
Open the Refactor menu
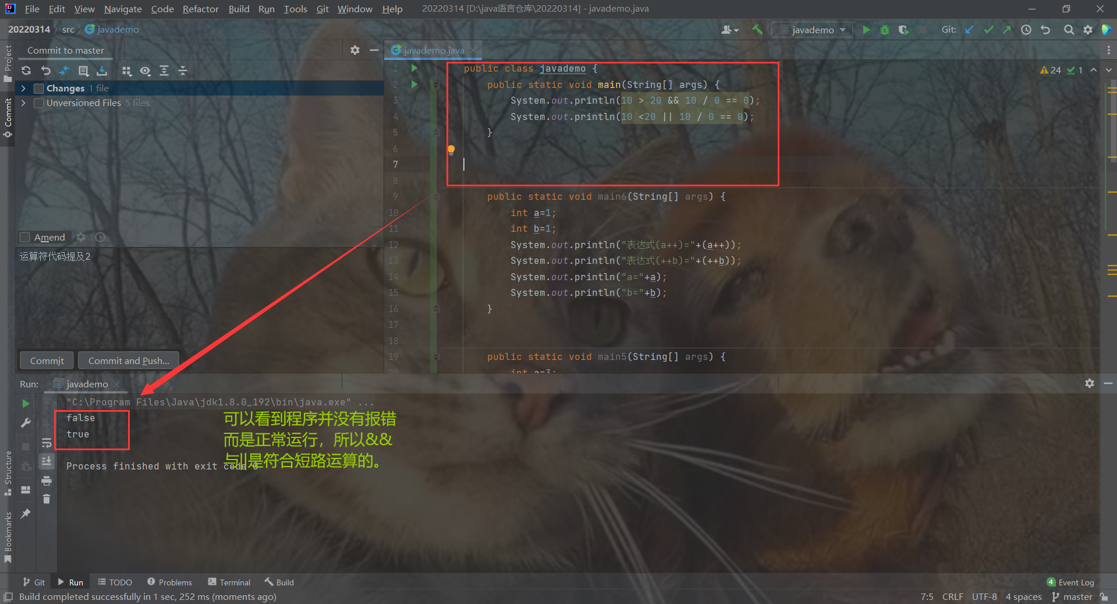(200, 9)
